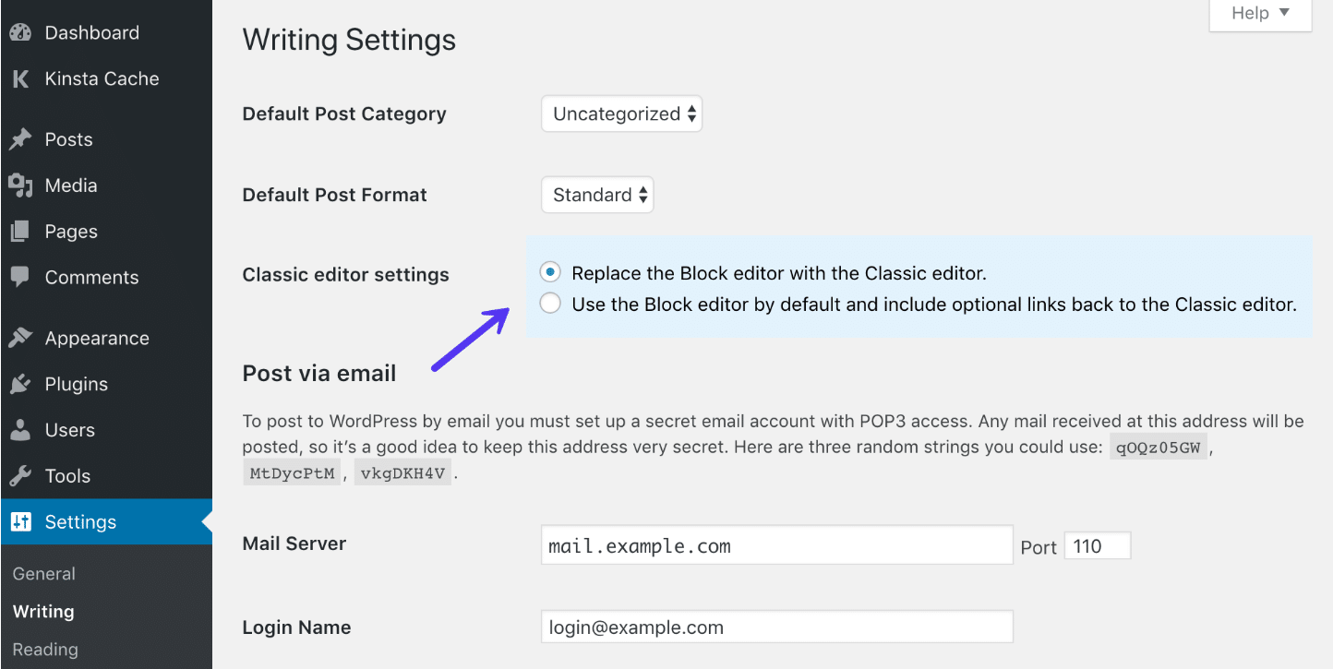Viewport: 1333px width, 669px height.
Task: Switch to the Reading settings menu item
Action: [x=43, y=649]
